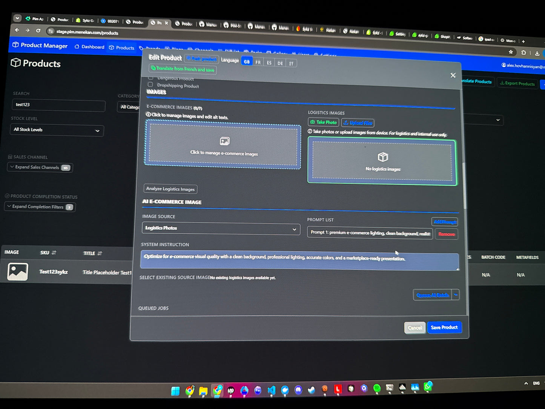
Task: Click the Take Photo camera button
Action: (x=323, y=122)
